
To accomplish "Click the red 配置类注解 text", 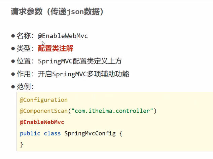I will coord(55,49).
